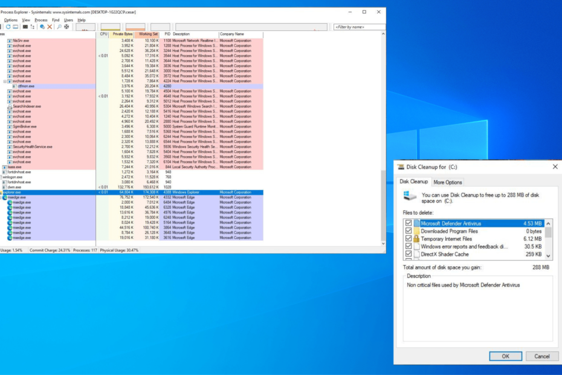Kill the selected process
The height and width of the screenshot is (375, 562).
(50, 26)
